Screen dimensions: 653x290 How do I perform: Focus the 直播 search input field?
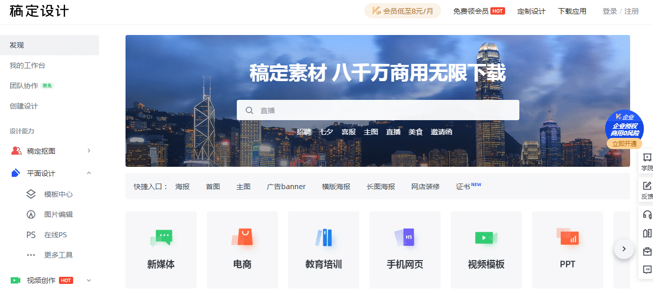(378, 110)
